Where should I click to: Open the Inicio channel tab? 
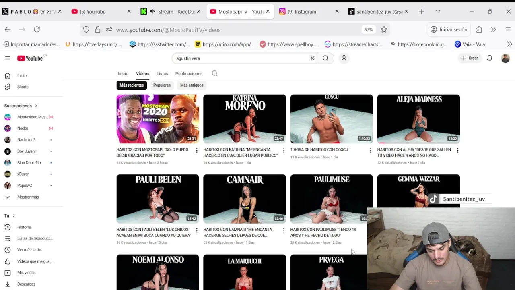point(123,73)
